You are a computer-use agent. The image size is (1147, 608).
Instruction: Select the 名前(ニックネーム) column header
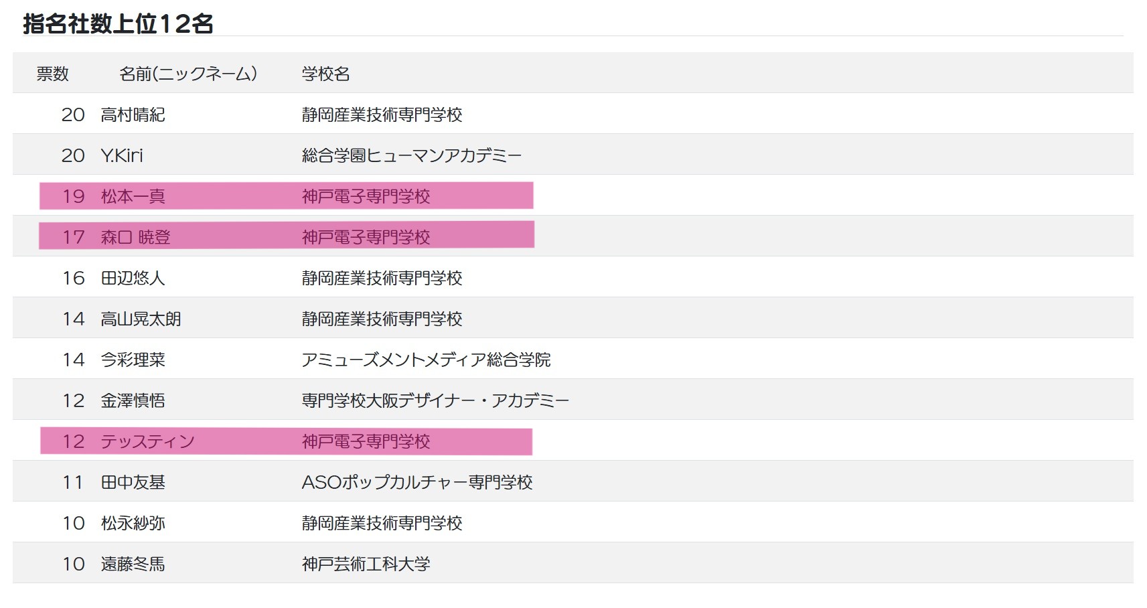(188, 74)
